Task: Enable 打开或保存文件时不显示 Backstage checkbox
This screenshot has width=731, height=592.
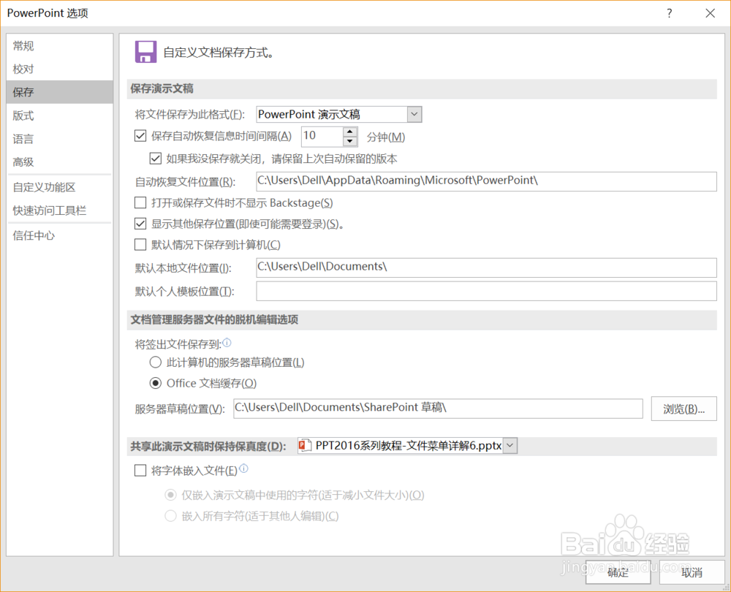Action: [140, 202]
